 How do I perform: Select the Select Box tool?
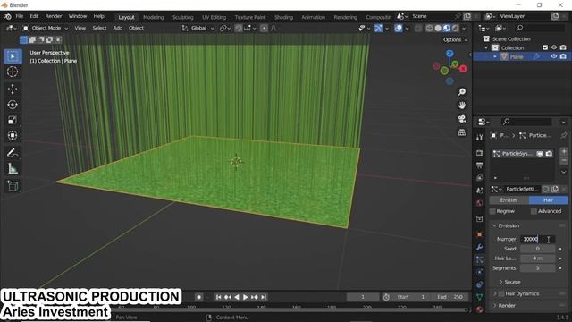tap(13, 56)
